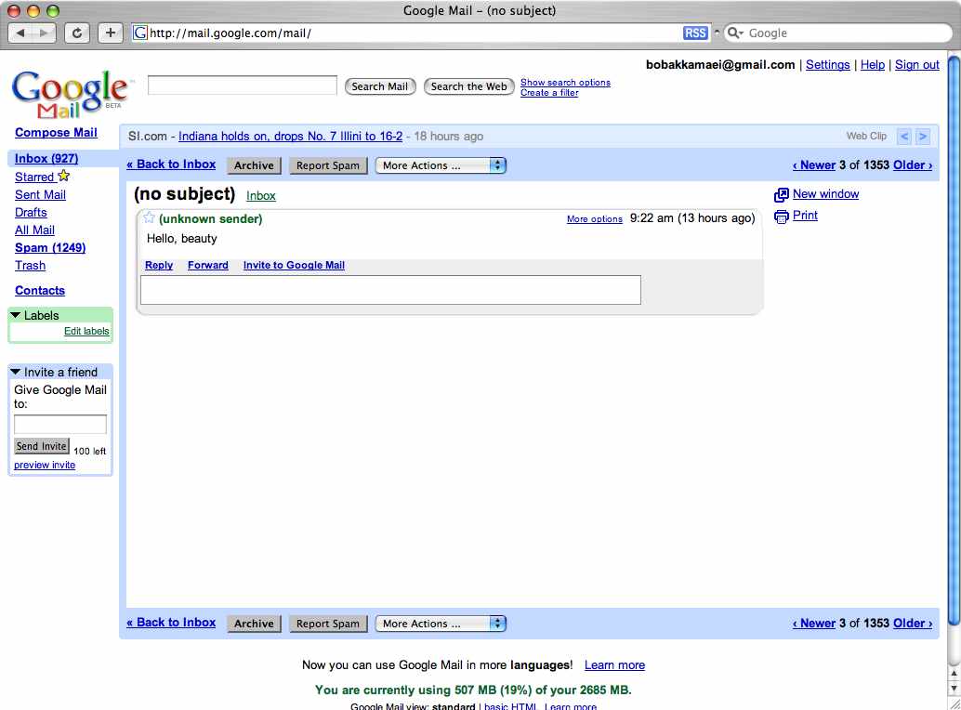Click the Google Mail search text box
Image resolution: width=961 pixels, height=710 pixels.
(x=242, y=85)
